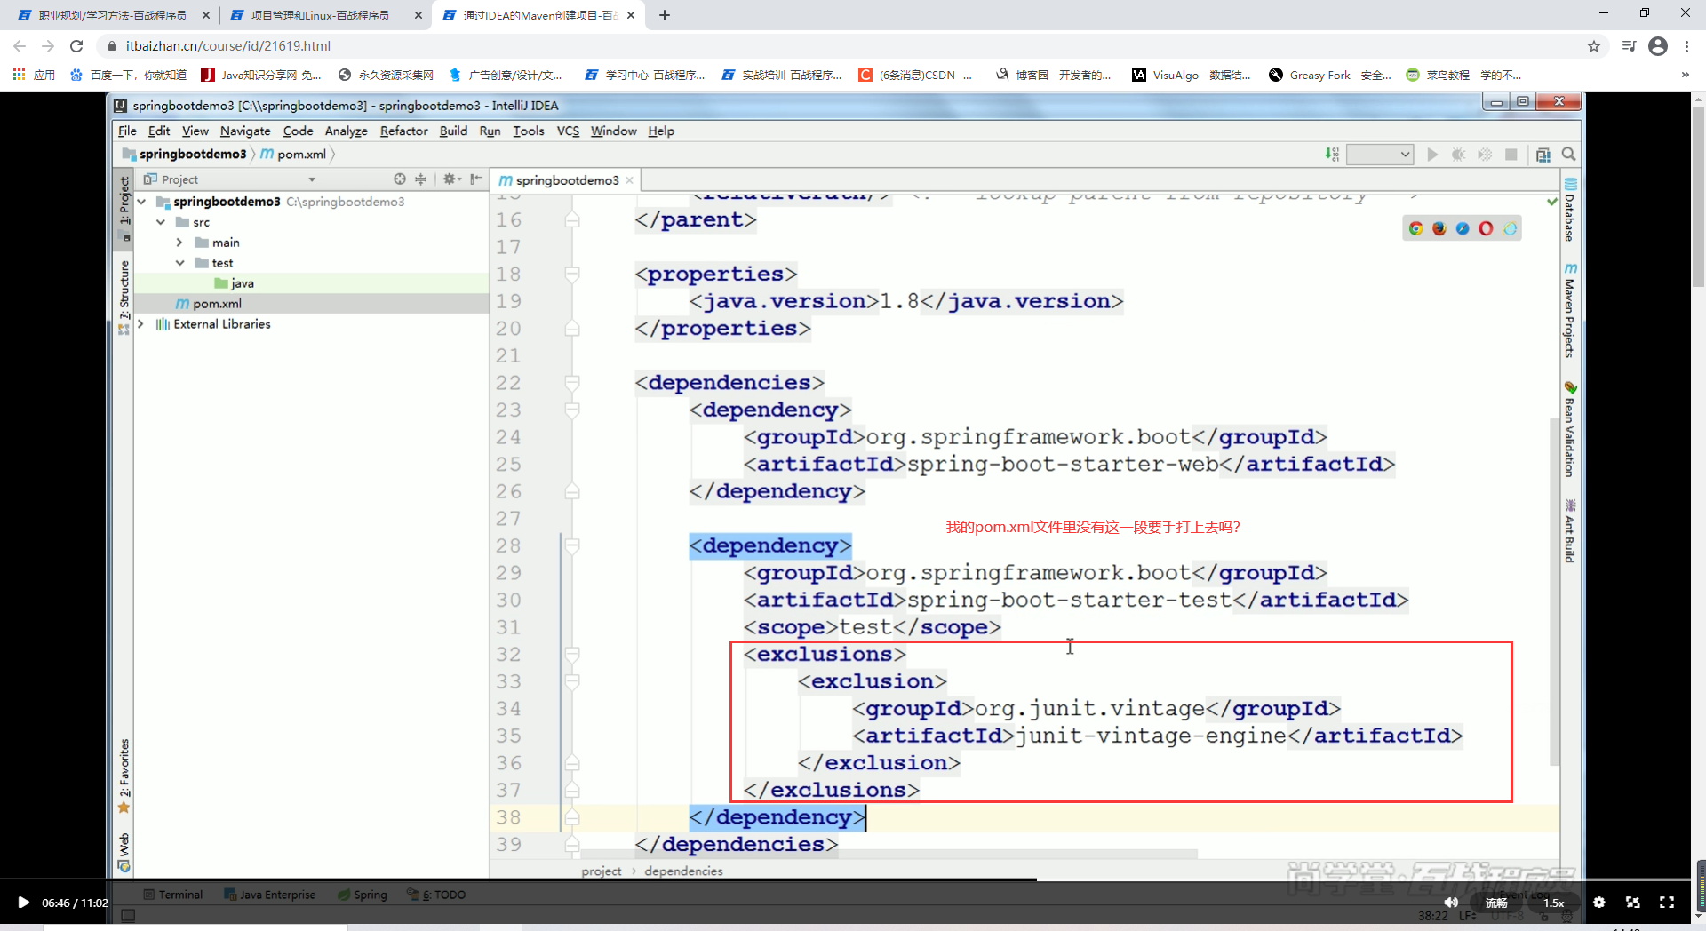Toggle Favorites tool window

click(x=124, y=775)
